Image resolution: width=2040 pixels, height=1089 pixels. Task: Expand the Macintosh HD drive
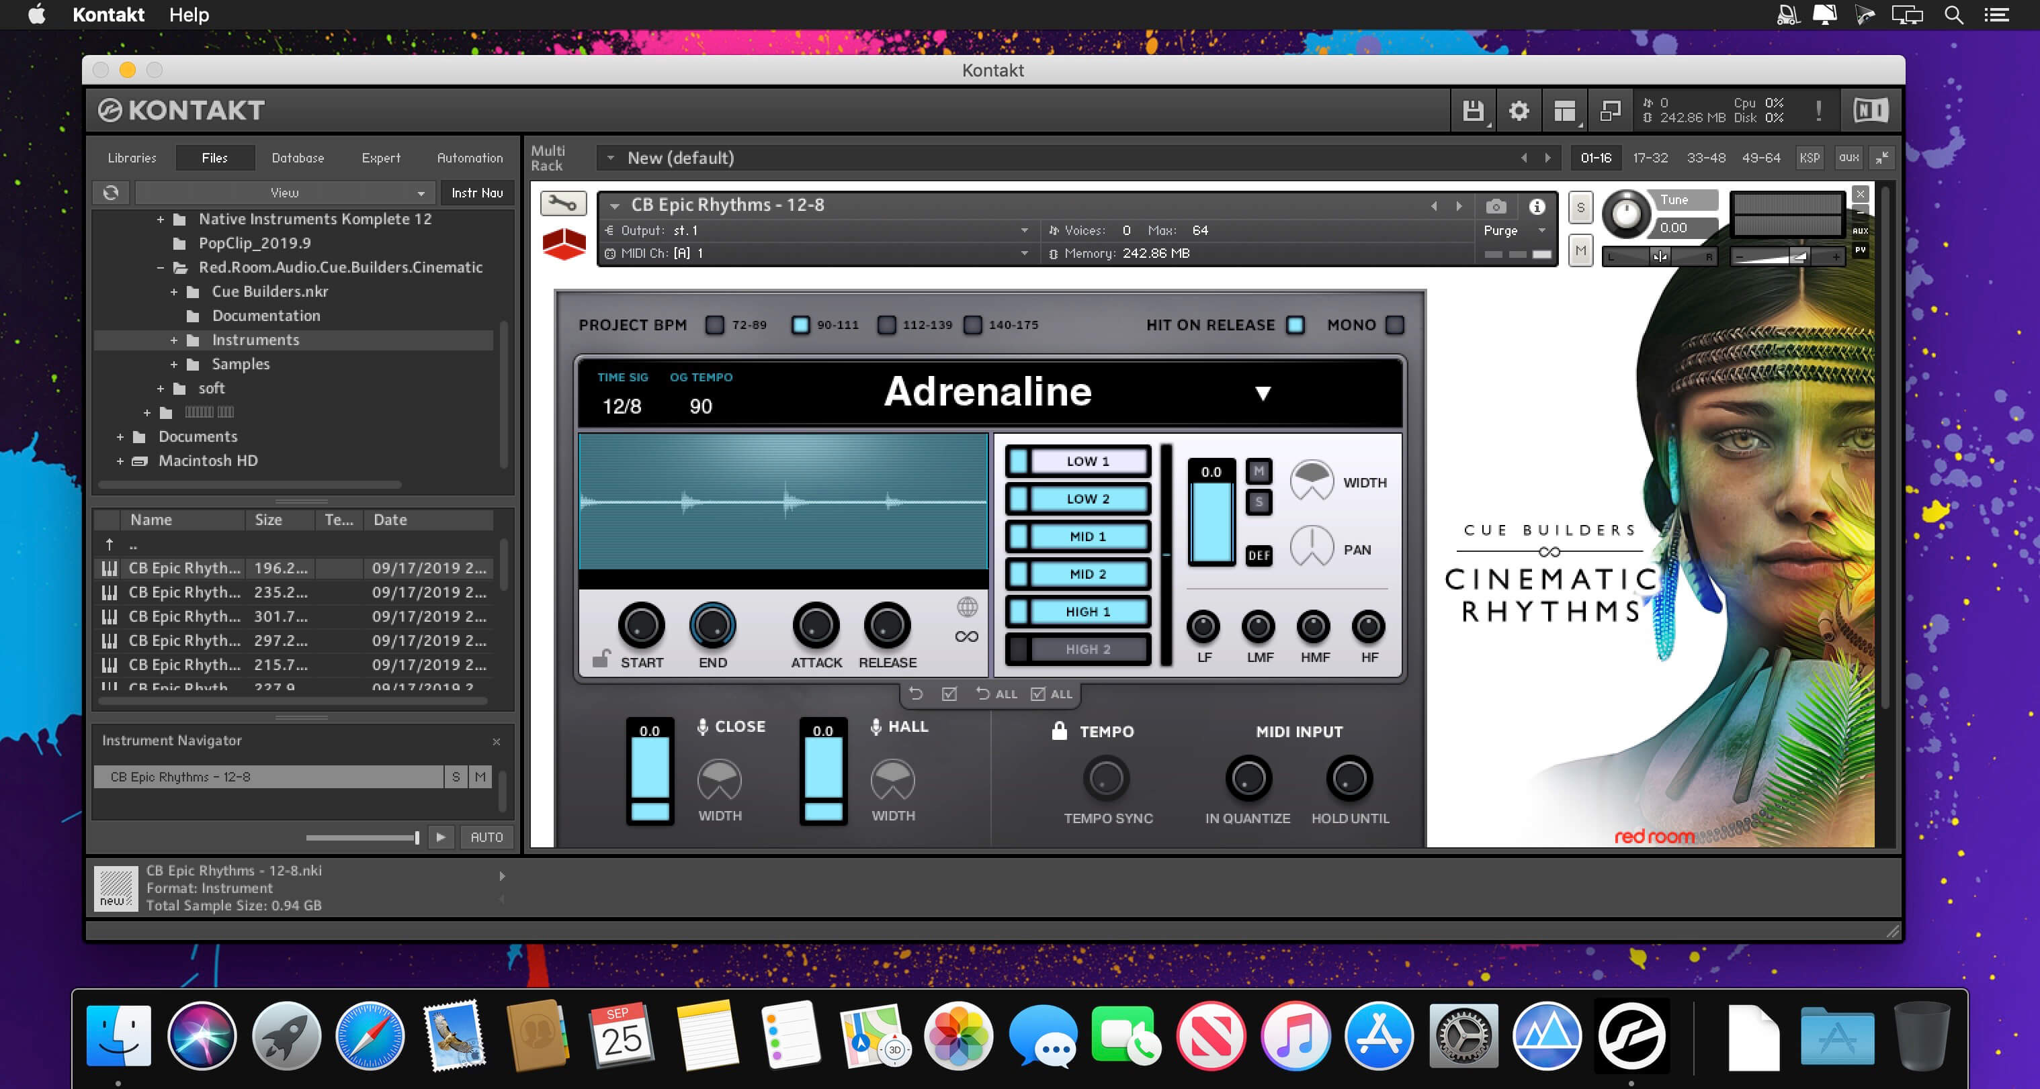(120, 461)
